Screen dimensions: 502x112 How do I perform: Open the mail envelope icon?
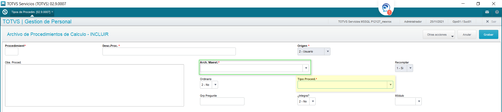coord(487,12)
